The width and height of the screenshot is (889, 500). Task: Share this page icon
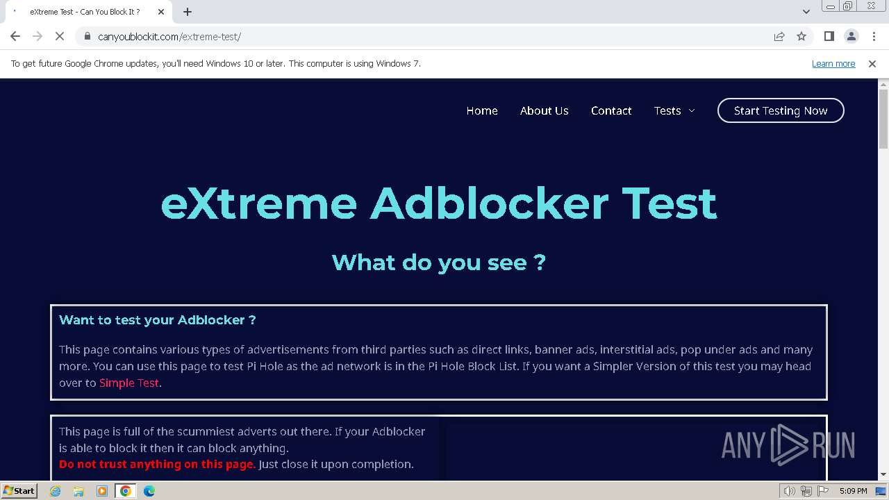click(x=779, y=36)
